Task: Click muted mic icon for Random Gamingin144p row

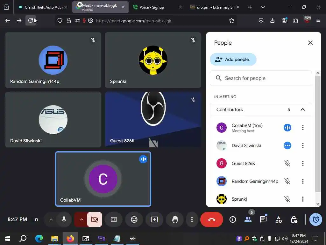Action: 287,181
